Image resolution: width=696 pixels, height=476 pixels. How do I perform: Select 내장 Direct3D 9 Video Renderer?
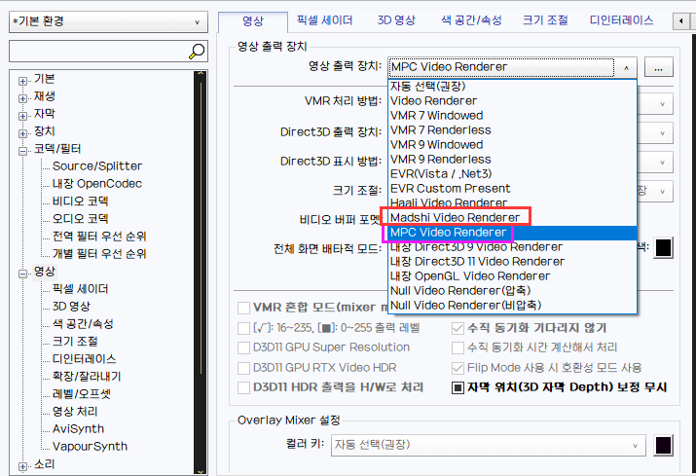click(513, 247)
